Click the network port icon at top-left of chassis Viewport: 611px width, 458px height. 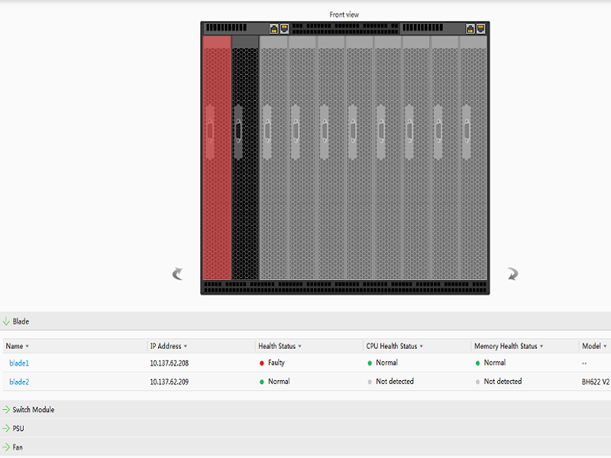click(x=284, y=28)
